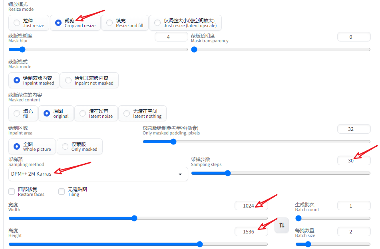Set inpaint area to Only masked
380x249 pixels.
(x=80, y=146)
